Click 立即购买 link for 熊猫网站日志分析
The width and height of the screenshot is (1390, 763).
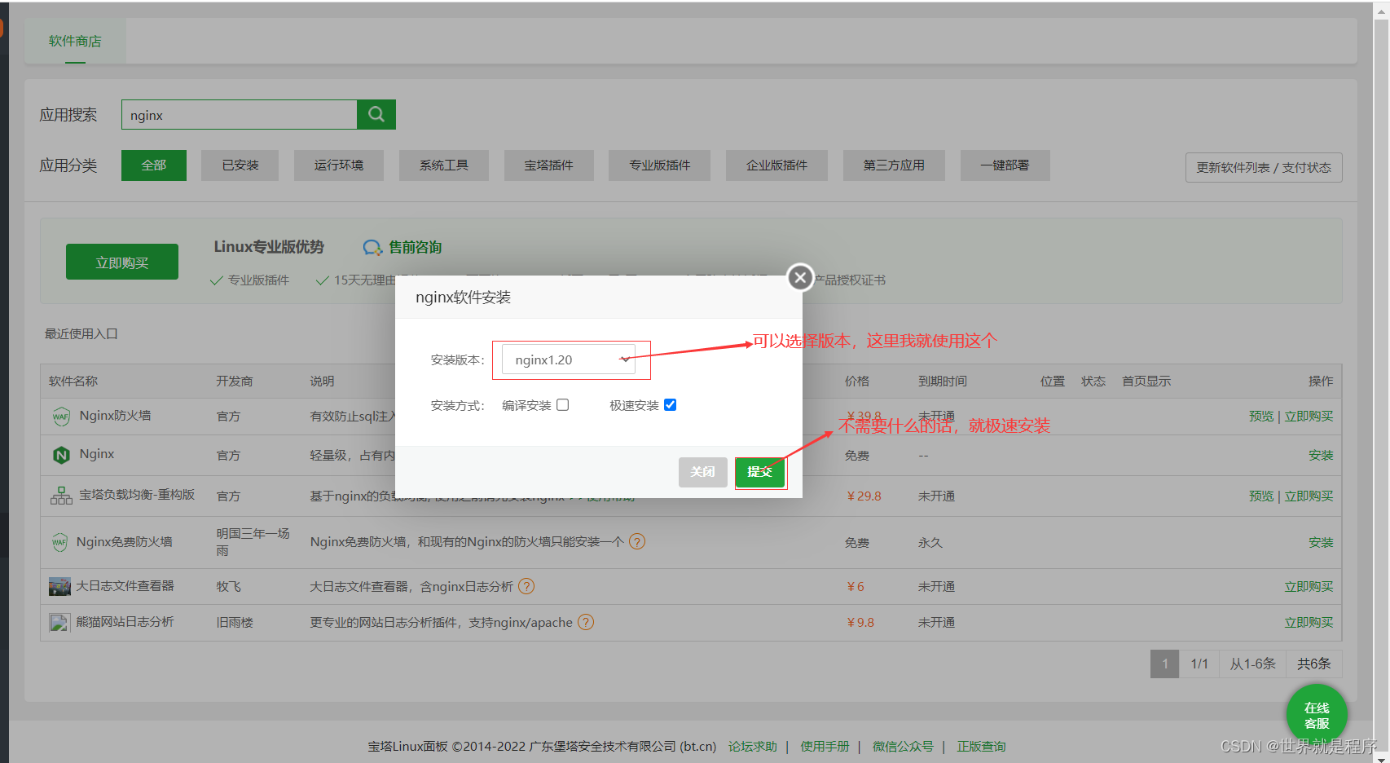(1309, 622)
